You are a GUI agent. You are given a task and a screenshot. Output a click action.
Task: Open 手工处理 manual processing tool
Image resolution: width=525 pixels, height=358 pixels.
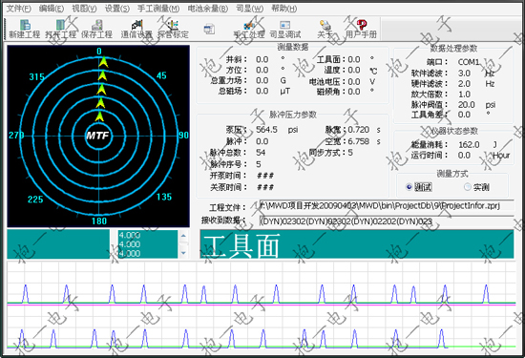tap(249, 29)
